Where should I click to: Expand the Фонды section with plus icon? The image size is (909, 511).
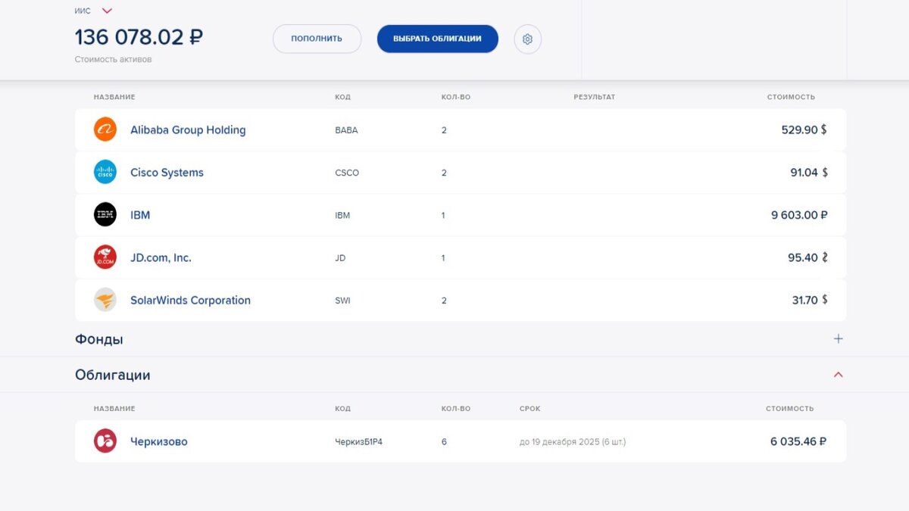pyautogui.click(x=839, y=339)
